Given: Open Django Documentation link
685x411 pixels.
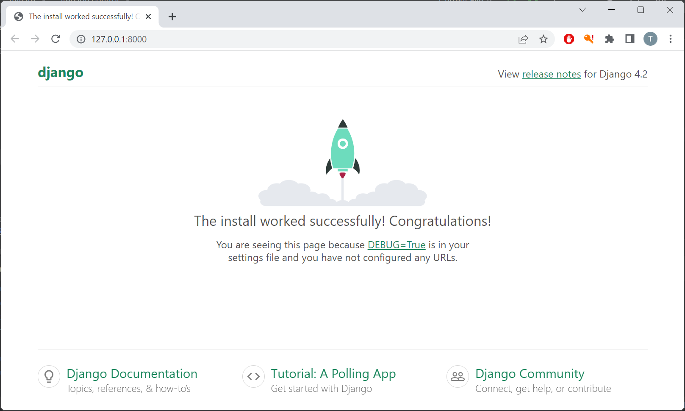Looking at the screenshot, I should coord(132,374).
